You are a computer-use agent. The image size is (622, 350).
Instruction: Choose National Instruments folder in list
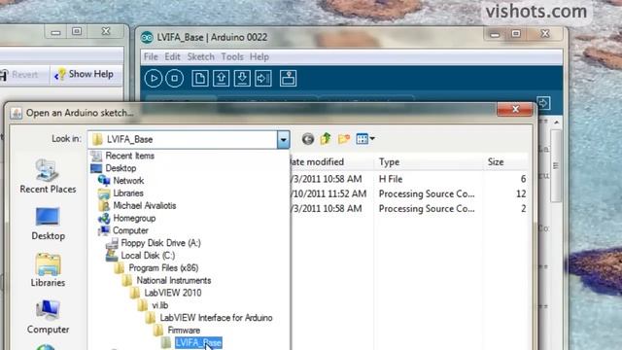point(174,281)
